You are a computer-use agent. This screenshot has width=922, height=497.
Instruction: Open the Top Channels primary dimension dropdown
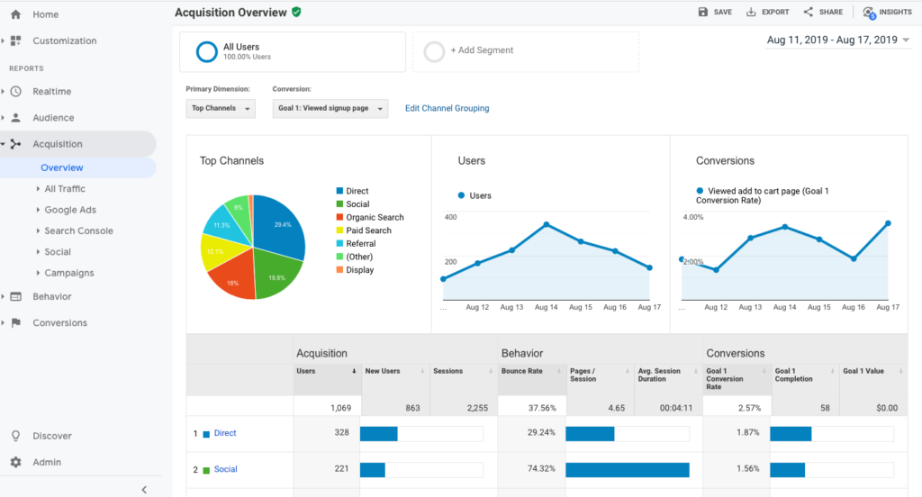[221, 108]
